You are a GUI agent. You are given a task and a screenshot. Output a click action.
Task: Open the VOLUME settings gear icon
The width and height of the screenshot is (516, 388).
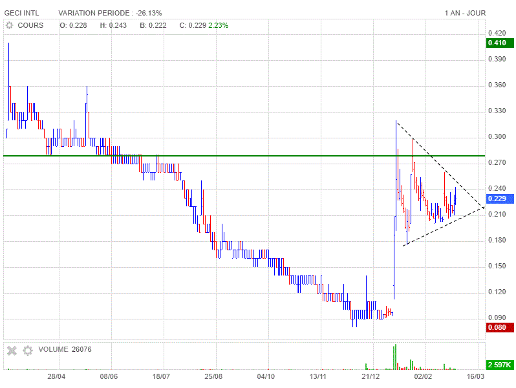click(x=28, y=350)
